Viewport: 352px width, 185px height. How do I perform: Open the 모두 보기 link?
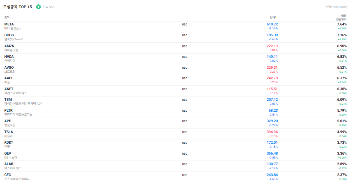[49, 7]
